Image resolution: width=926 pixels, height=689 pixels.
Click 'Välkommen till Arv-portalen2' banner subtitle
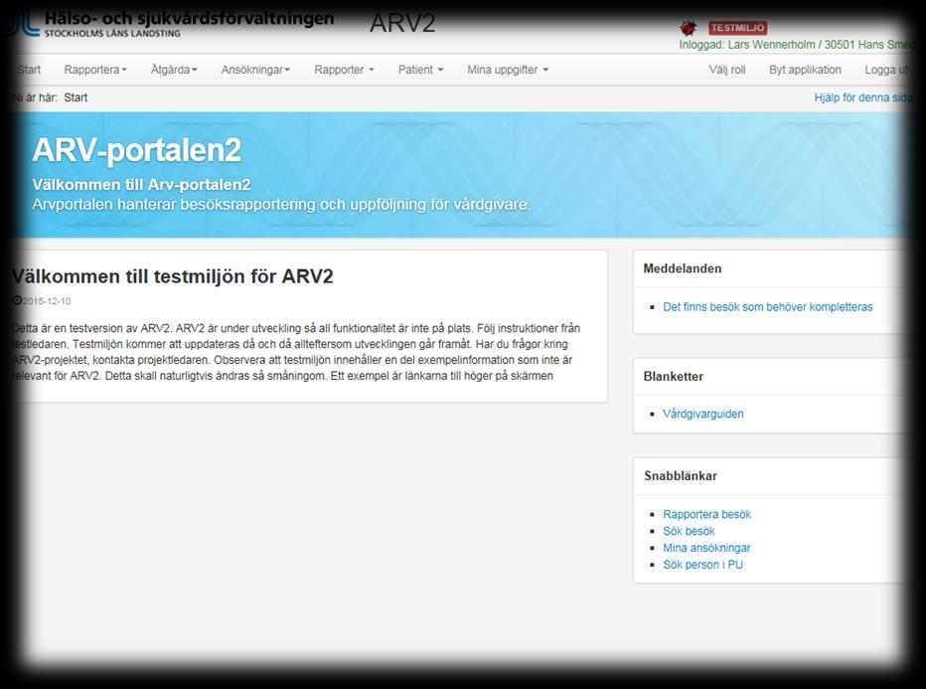(141, 184)
